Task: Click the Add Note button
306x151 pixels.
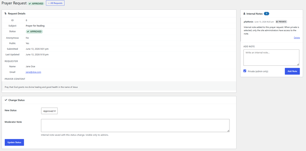Action: point(292,71)
